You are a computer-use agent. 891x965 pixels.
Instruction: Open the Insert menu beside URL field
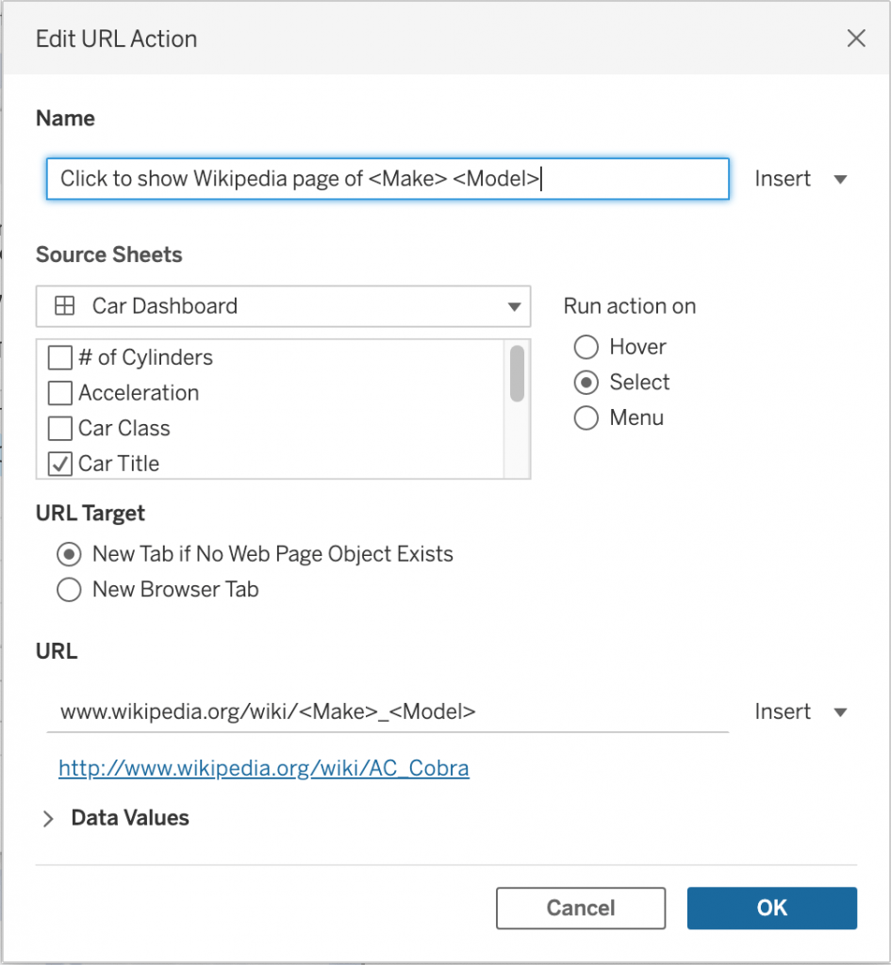click(800, 711)
